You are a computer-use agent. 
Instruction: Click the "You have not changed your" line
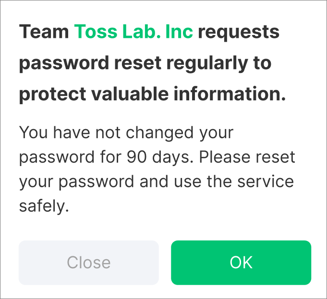(126, 132)
